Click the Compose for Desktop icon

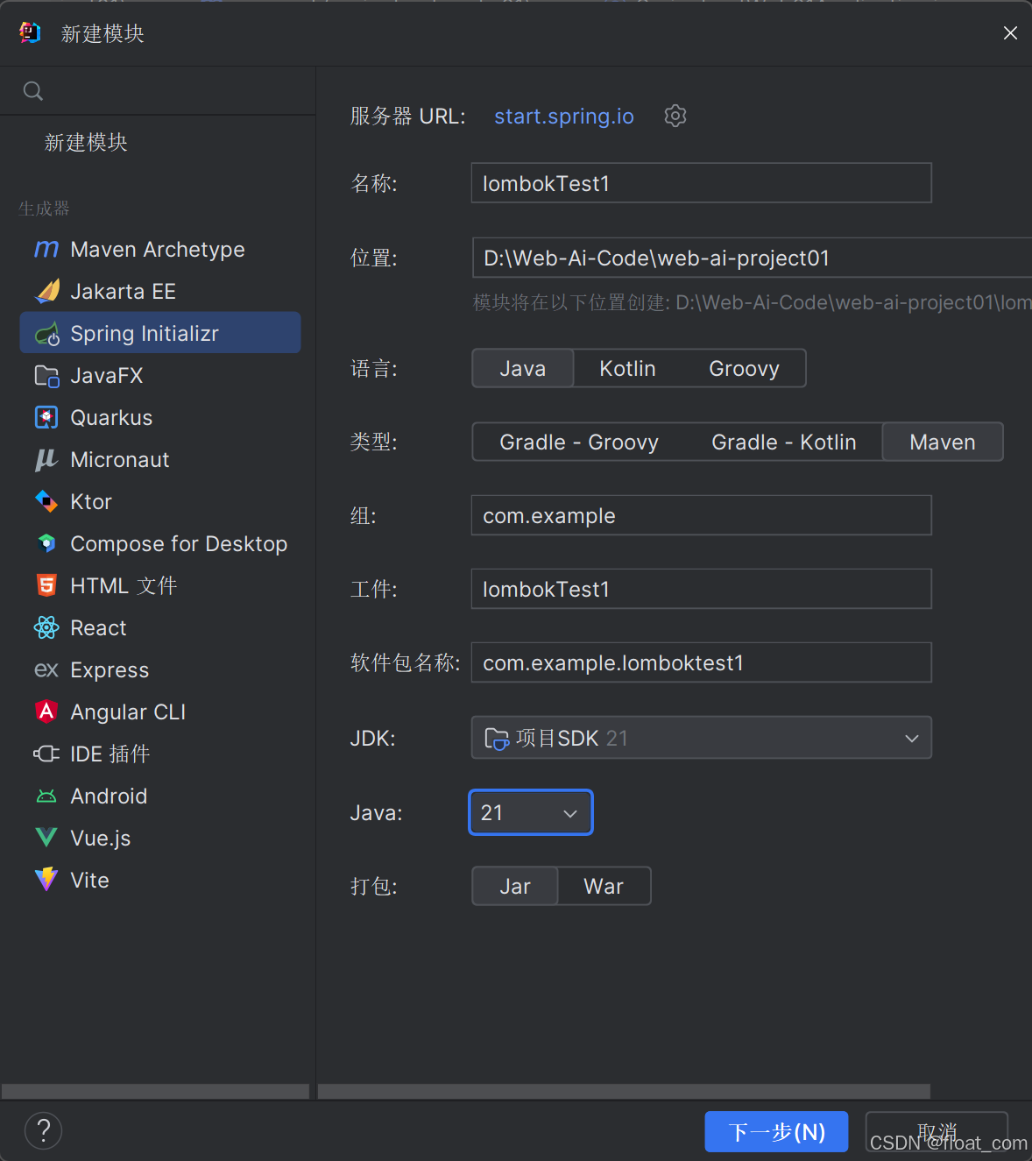[x=46, y=543]
